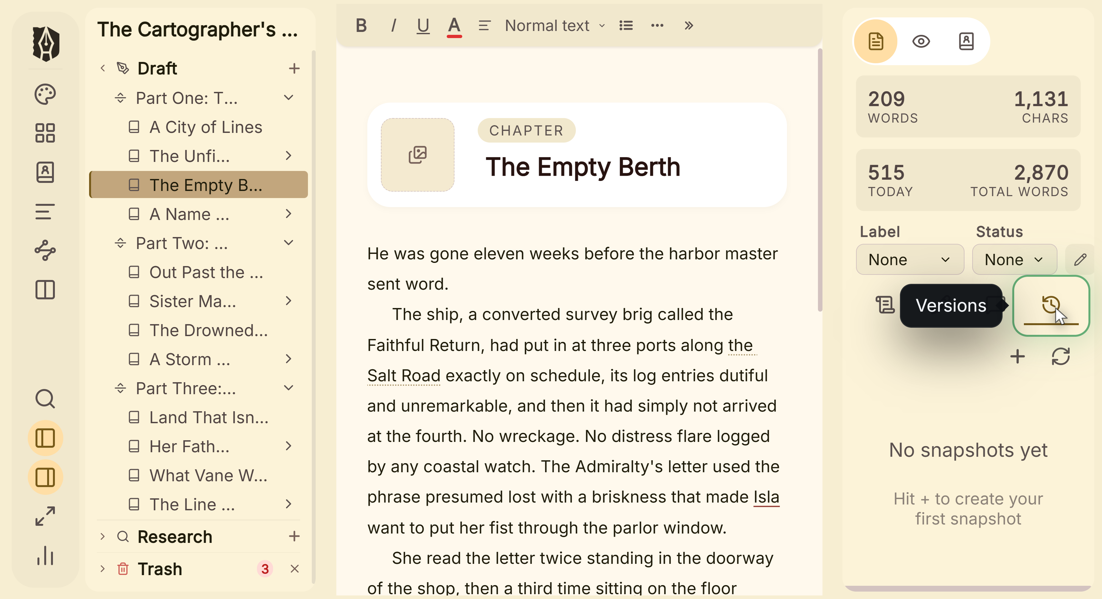Expand the Trash section

pos(103,569)
